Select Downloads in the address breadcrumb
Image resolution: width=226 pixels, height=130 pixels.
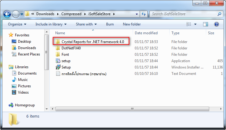coord(45,14)
